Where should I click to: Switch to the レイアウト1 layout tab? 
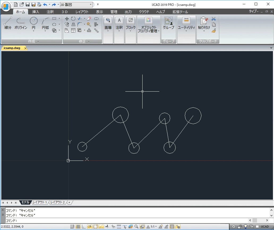click(x=40, y=202)
